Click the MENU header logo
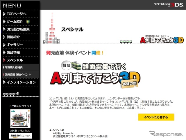Screen dimensions: 186x140 pyautogui.click(x=12, y=5)
